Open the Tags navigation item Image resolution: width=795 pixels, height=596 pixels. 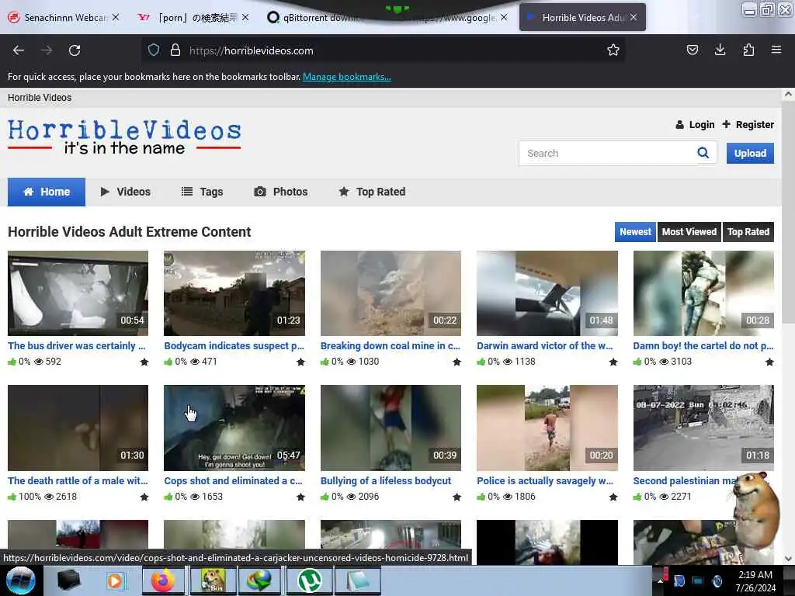[x=202, y=192]
